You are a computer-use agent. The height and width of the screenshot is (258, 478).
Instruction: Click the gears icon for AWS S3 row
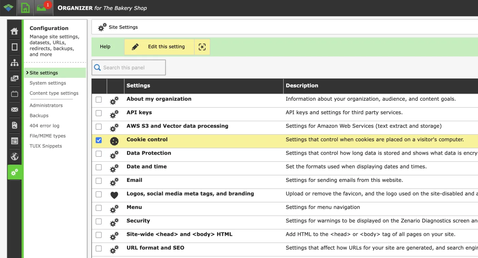click(x=114, y=128)
